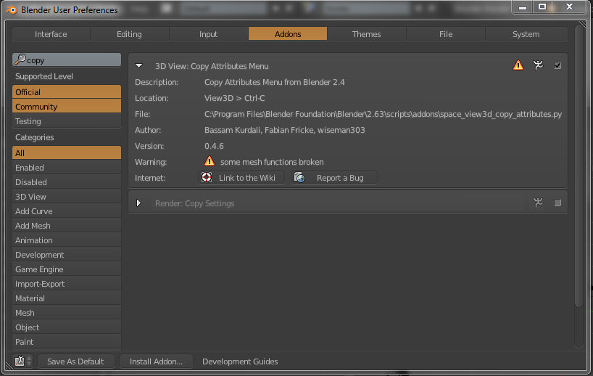This screenshot has width=593, height=376.
Task: Click the addon file path text
Action: pyautogui.click(x=383, y=114)
